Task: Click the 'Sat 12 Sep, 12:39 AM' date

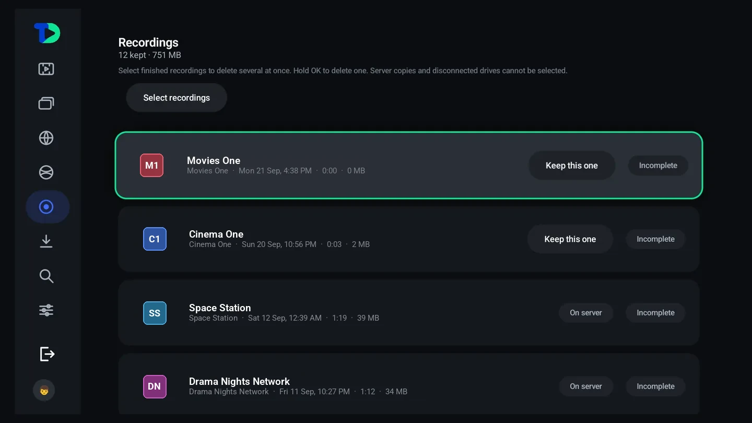Action: click(285, 318)
